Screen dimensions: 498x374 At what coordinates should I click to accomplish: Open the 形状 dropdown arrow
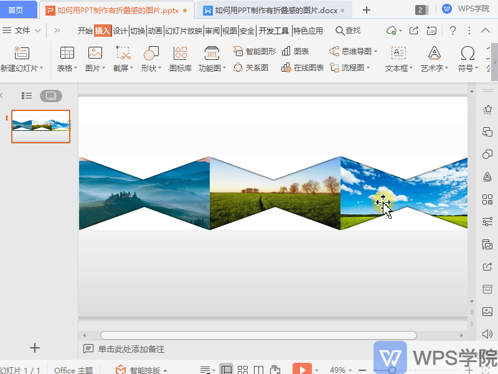[160, 68]
